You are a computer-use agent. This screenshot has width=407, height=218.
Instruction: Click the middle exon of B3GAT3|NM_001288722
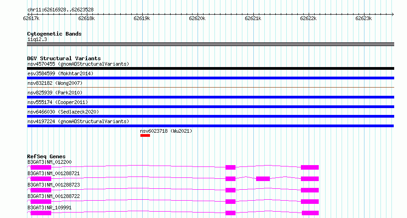(x=230, y=202)
